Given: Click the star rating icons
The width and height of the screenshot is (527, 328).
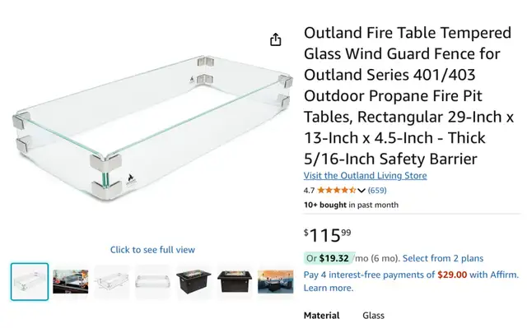Looking at the screenshot, I should tap(337, 190).
